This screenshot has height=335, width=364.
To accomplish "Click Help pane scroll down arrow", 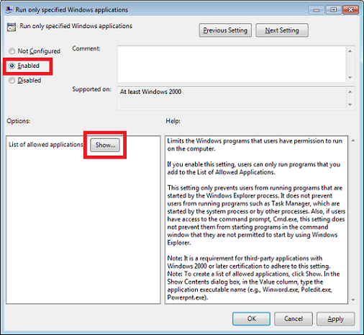I will pyautogui.click(x=353, y=300).
